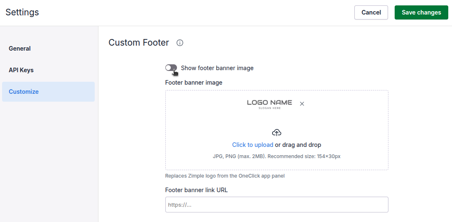The image size is (452, 222).
Task: Click the 'Footer banner image' label
Action: click(x=194, y=83)
